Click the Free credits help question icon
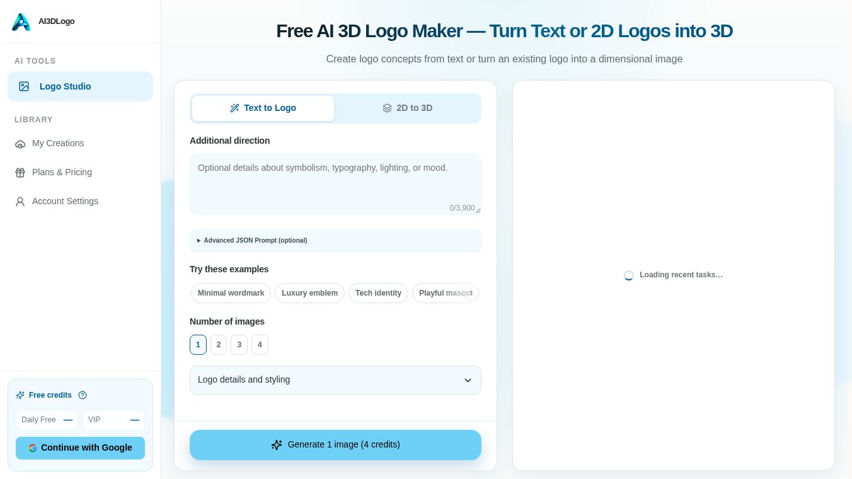The image size is (852, 479). [x=83, y=395]
